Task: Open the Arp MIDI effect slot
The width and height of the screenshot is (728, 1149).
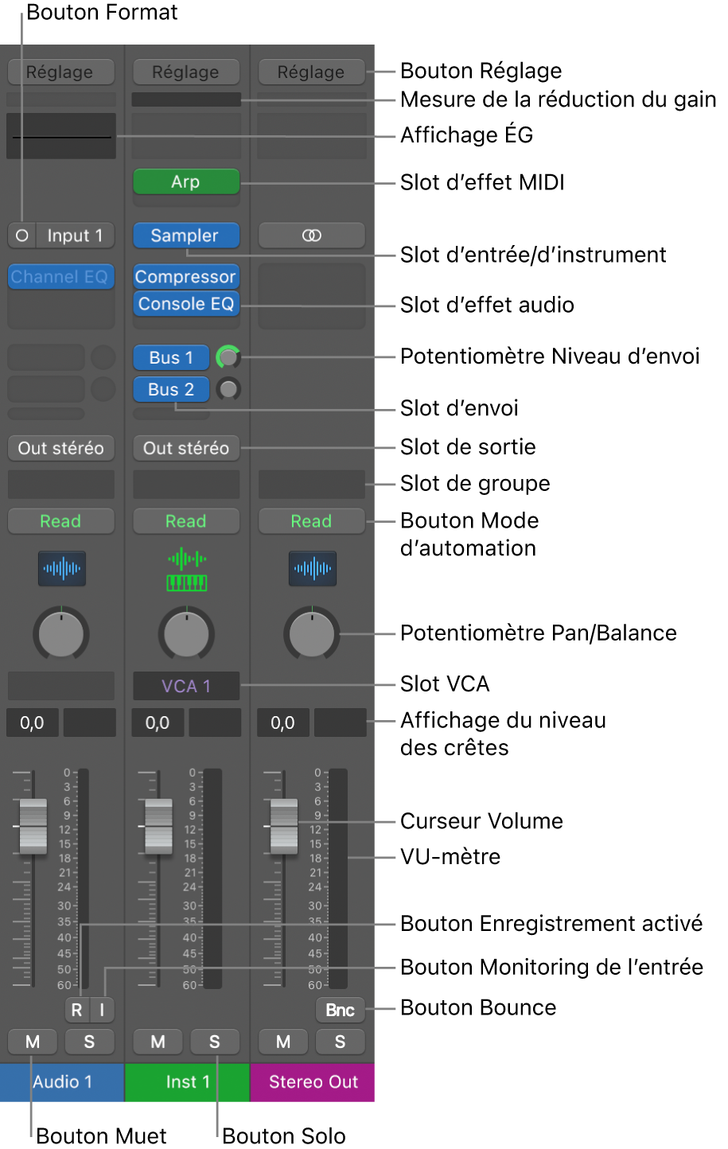Action: [185, 181]
